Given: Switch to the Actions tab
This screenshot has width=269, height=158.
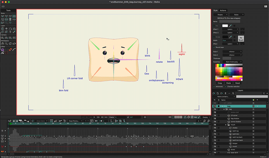Looking at the screenshot, I should (x=223, y=10).
